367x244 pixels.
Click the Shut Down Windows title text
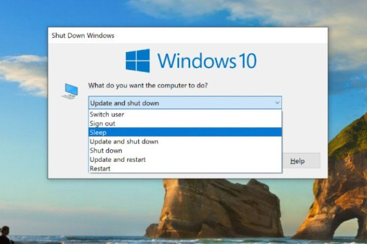83,35
